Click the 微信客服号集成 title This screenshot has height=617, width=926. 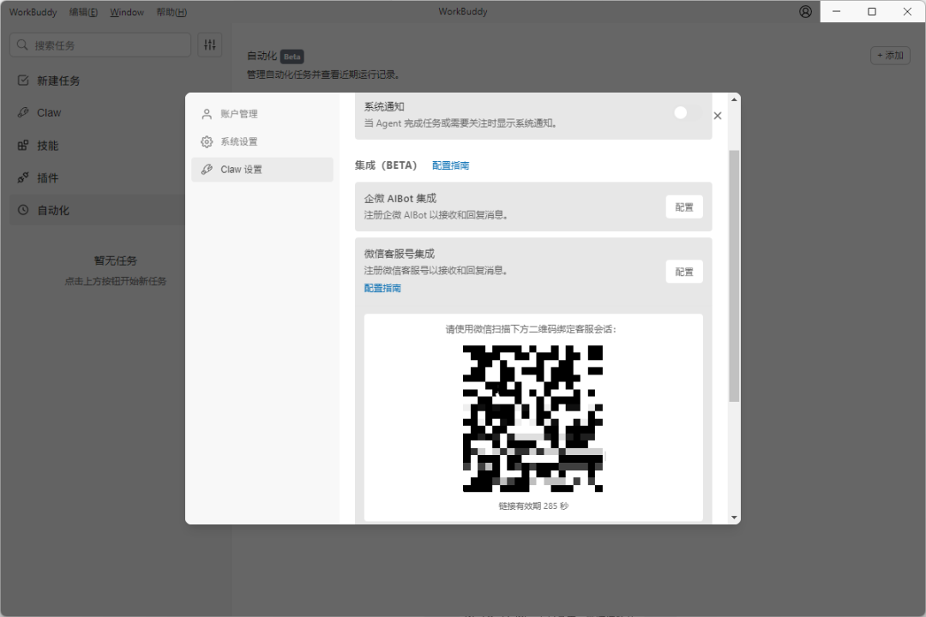pos(400,254)
